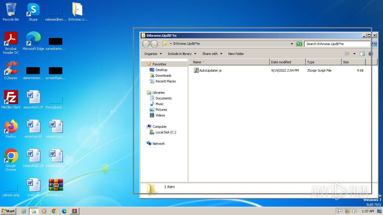Launch Google Chrome desktop shortcut
This screenshot has width=383, height=215.
(x=11, y=160)
